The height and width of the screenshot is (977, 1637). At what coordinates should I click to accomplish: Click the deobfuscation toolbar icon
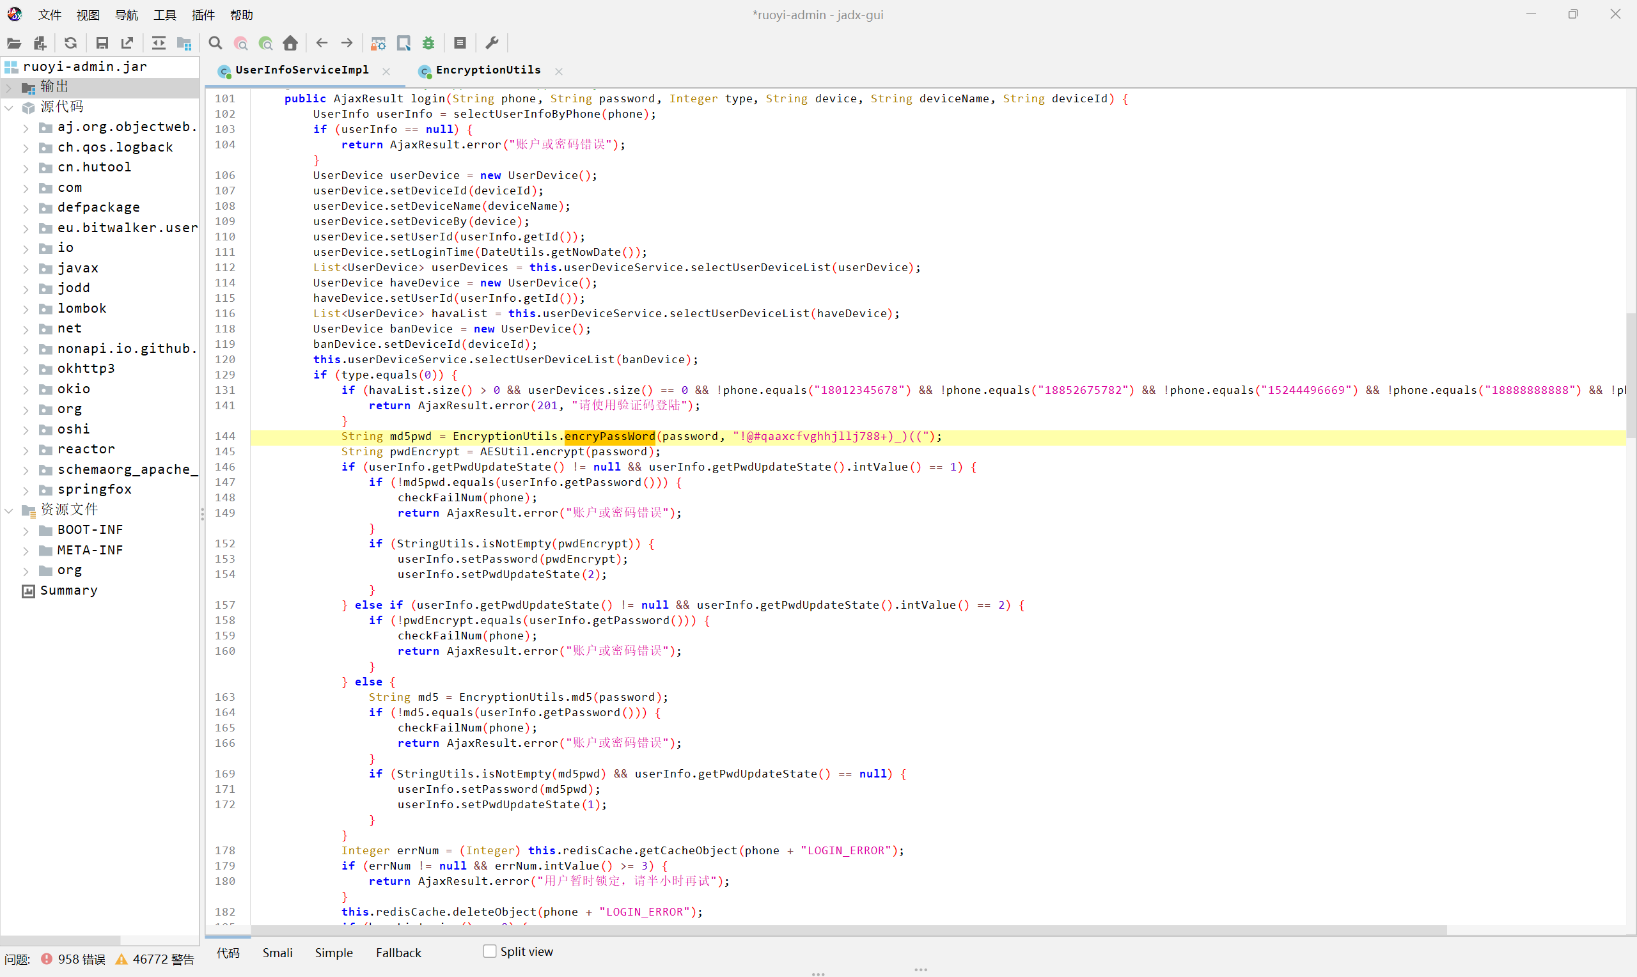click(378, 43)
